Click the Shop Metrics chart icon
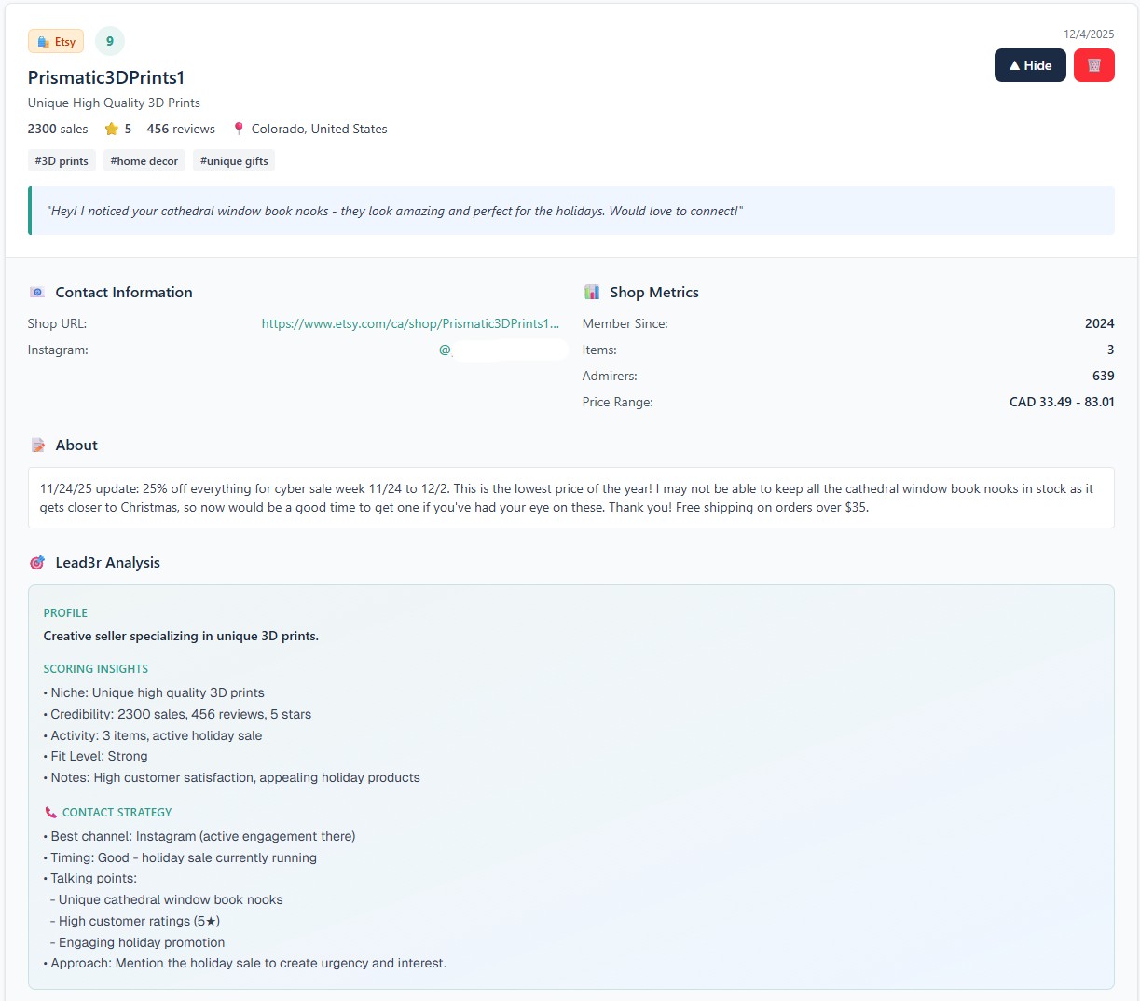This screenshot has width=1140, height=1001. pos(592,292)
